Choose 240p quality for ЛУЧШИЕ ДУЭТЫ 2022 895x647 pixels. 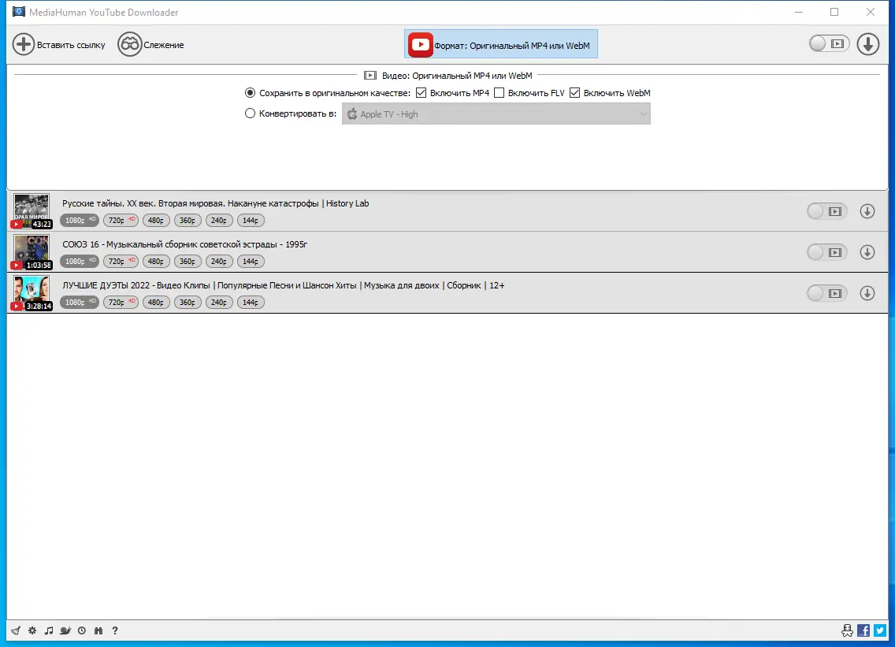click(218, 303)
